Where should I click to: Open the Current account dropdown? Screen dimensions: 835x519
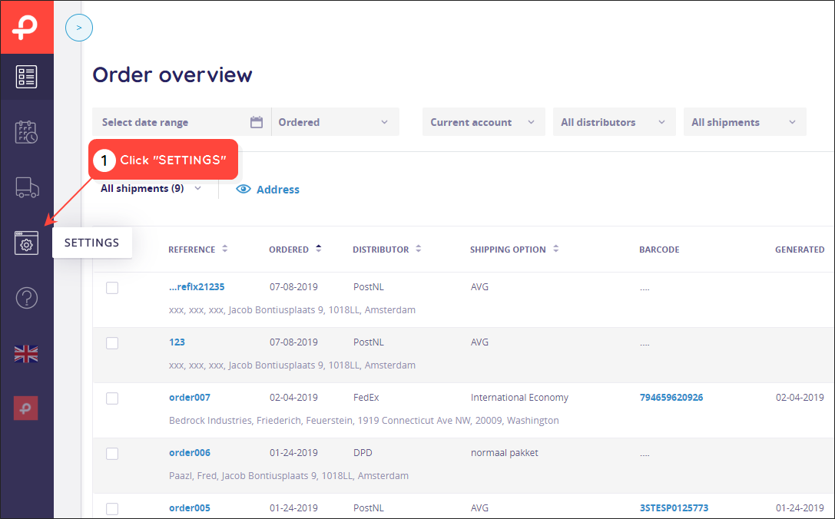click(483, 122)
